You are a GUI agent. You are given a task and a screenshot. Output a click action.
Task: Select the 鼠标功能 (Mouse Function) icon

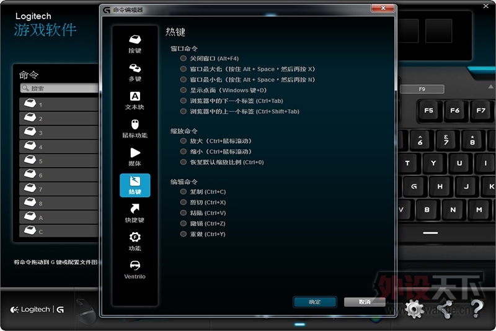click(x=135, y=125)
